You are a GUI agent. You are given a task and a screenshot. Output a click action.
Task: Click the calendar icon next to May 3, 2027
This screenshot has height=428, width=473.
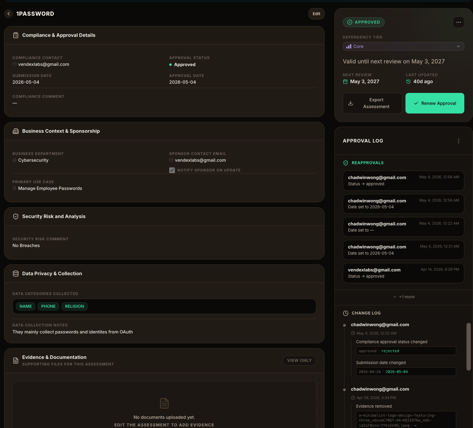[x=345, y=82]
